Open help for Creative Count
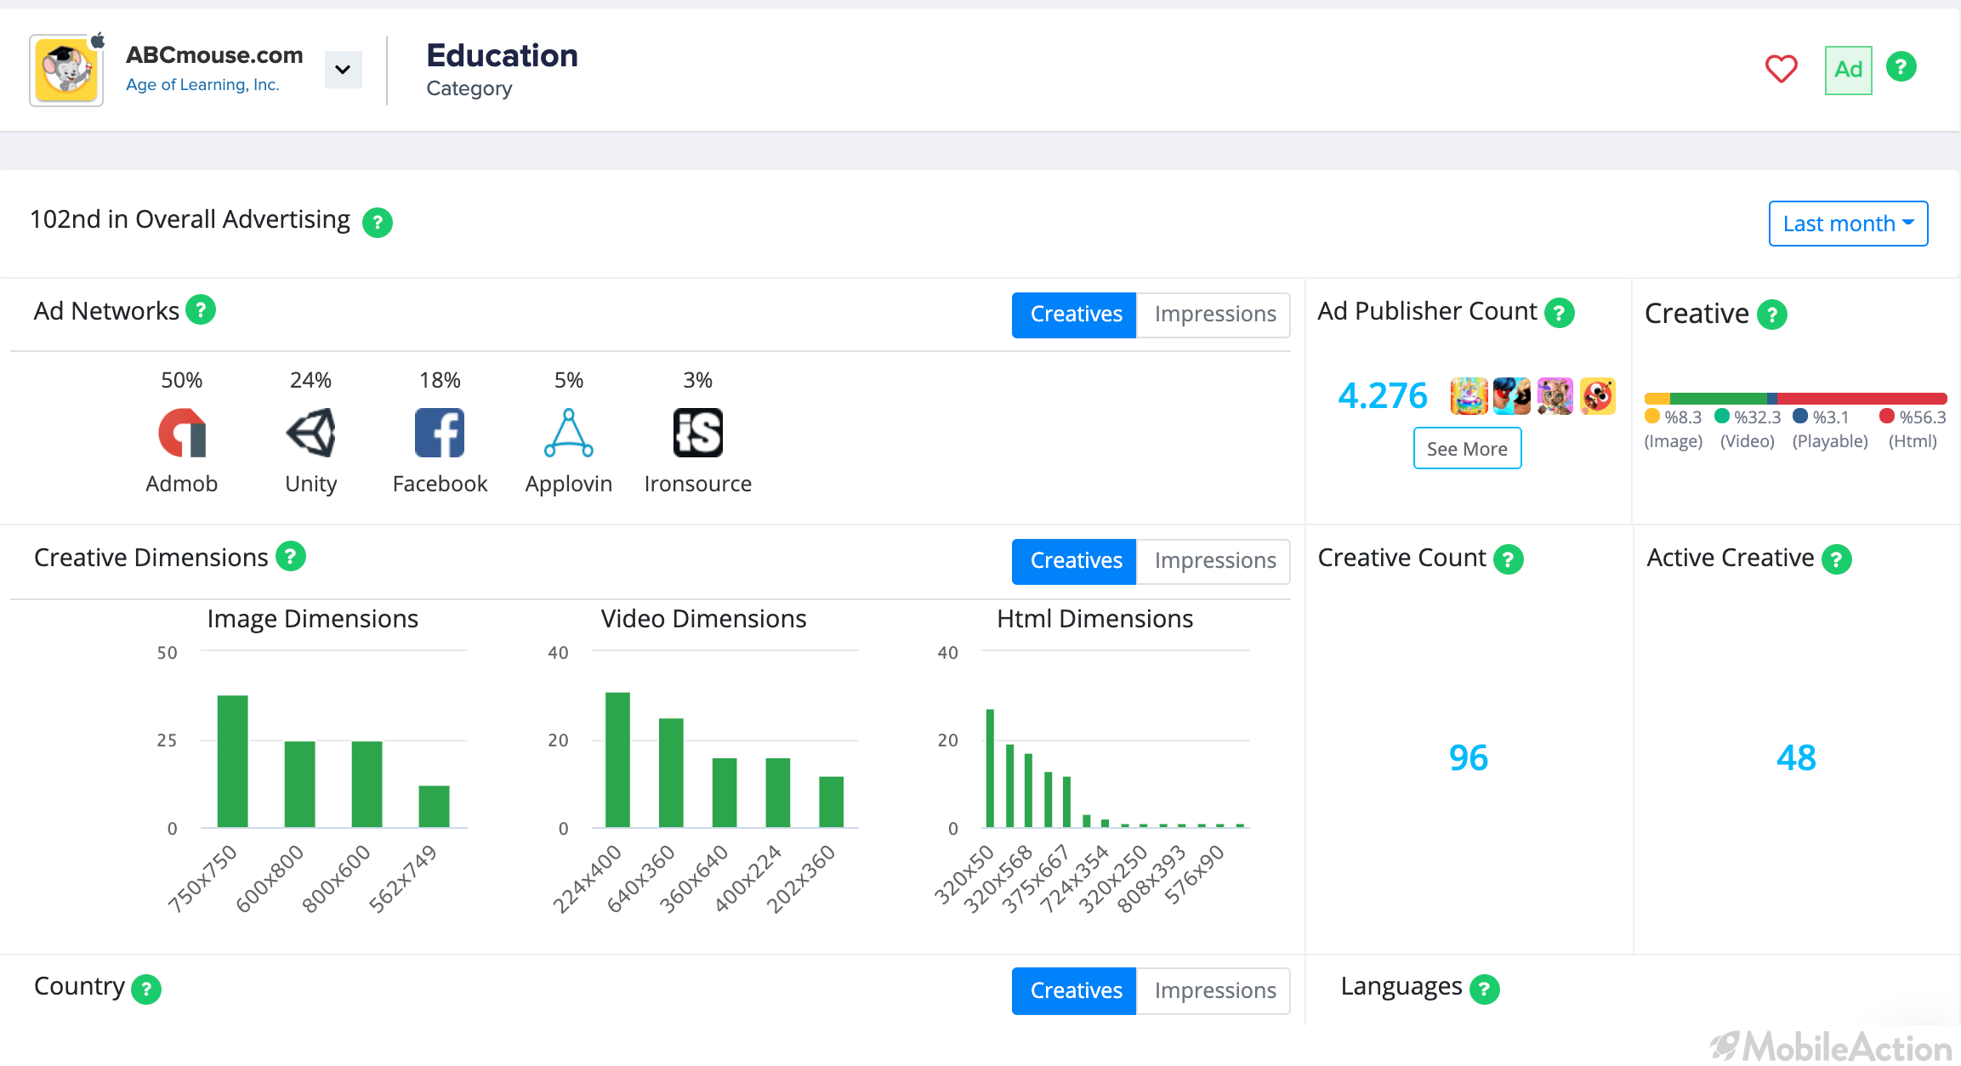This screenshot has width=1961, height=1066. point(1509,559)
